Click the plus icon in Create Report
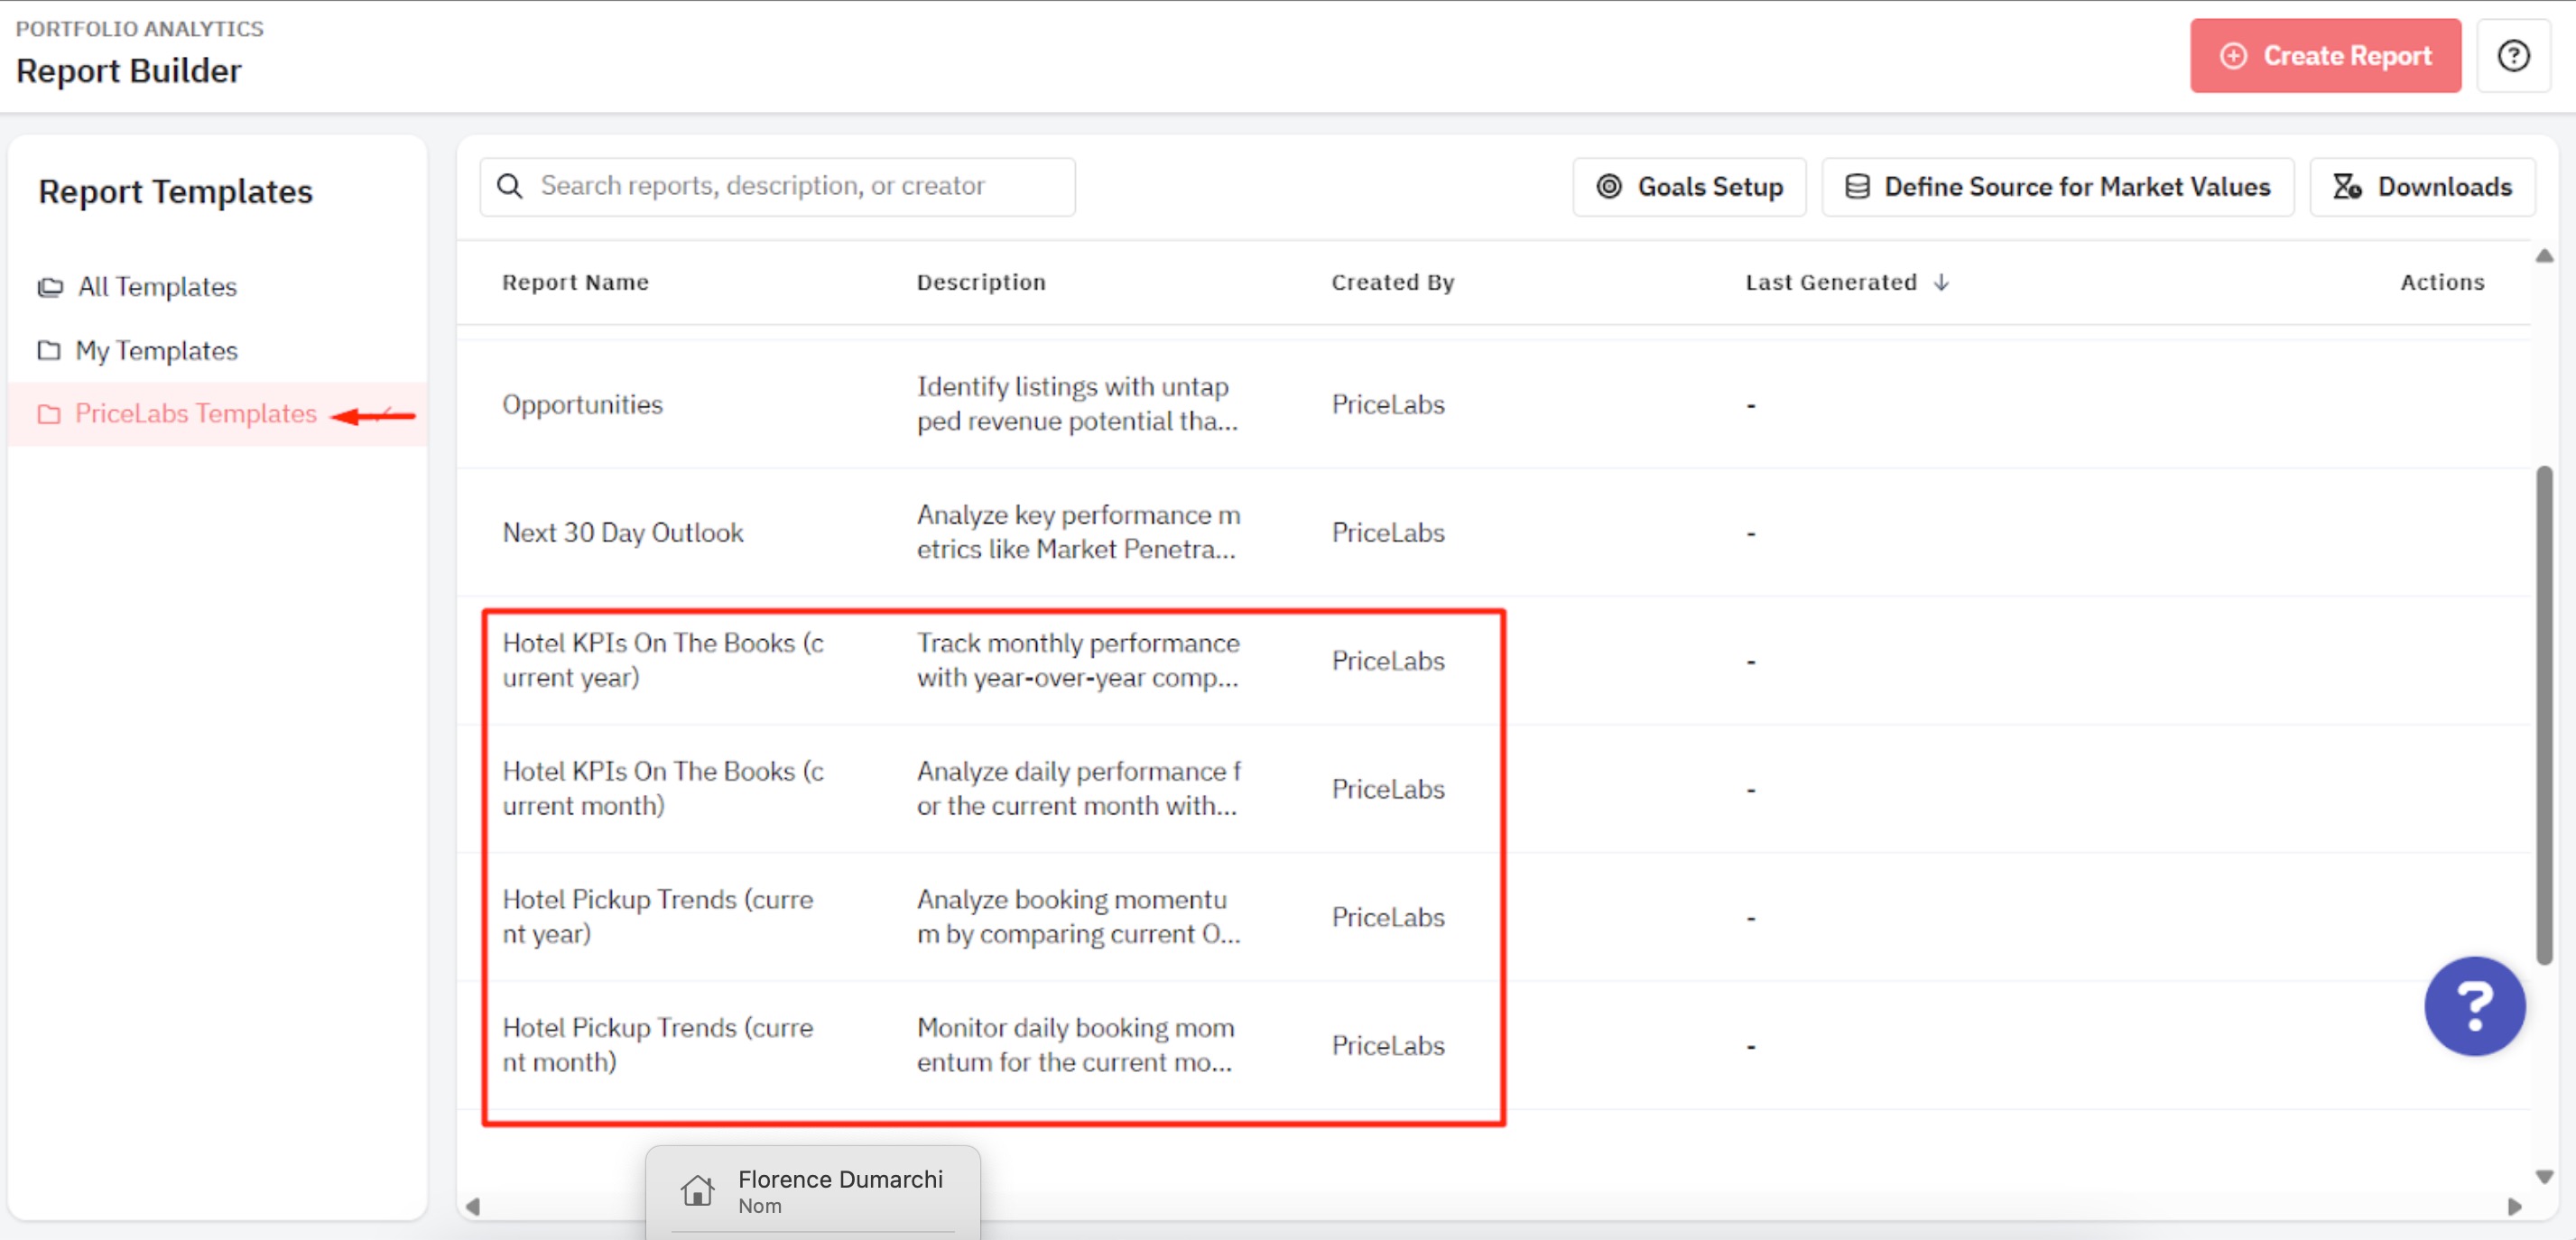The image size is (2576, 1240). coord(2233,56)
